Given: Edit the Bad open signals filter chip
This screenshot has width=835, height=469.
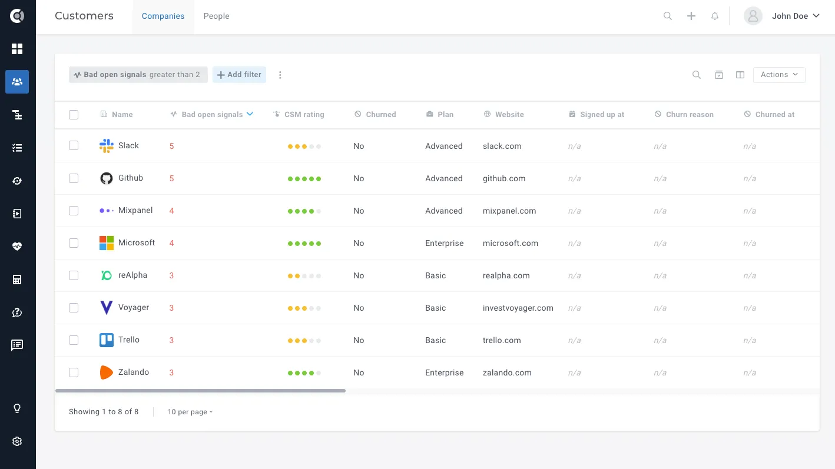Looking at the screenshot, I should (x=138, y=75).
